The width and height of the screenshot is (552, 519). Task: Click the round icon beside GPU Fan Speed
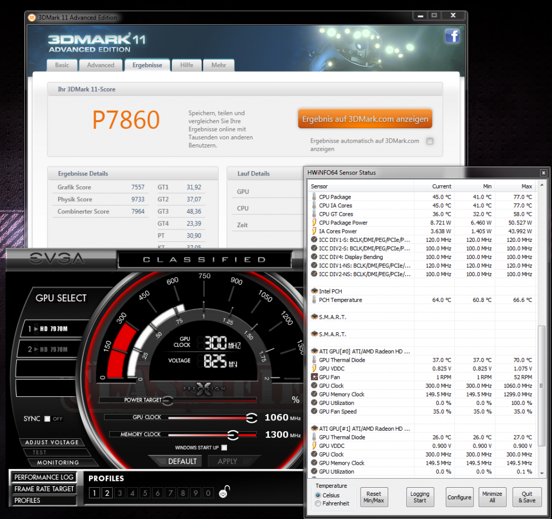314,411
